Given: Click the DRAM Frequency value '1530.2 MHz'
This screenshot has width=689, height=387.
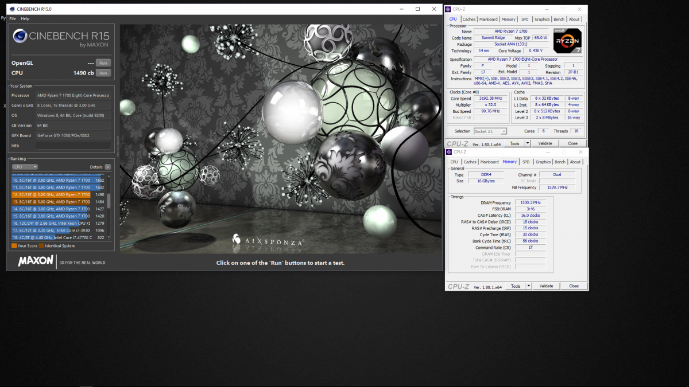Looking at the screenshot, I should [x=531, y=203].
